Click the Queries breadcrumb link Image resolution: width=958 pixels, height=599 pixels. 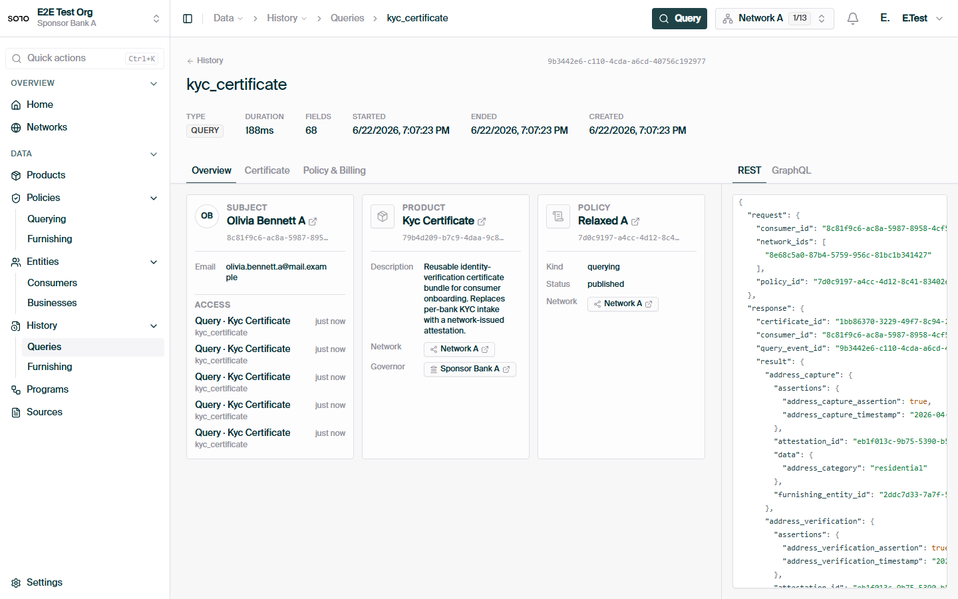pyautogui.click(x=347, y=19)
